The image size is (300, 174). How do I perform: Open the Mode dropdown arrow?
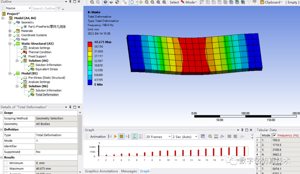click(x=196, y=2)
